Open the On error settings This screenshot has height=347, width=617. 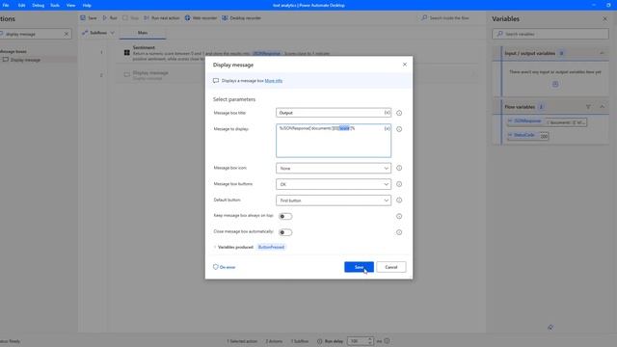pyautogui.click(x=225, y=267)
